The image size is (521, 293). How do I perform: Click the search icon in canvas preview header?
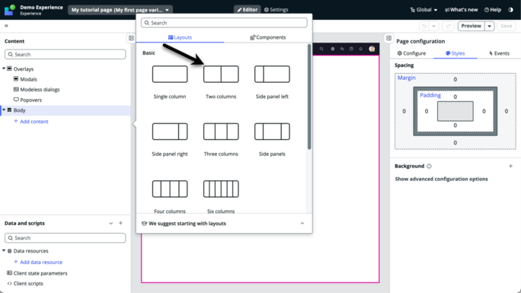point(321,49)
